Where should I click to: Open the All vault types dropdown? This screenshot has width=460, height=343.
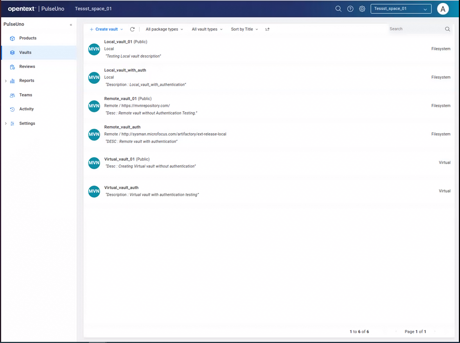(x=207, y=29)
